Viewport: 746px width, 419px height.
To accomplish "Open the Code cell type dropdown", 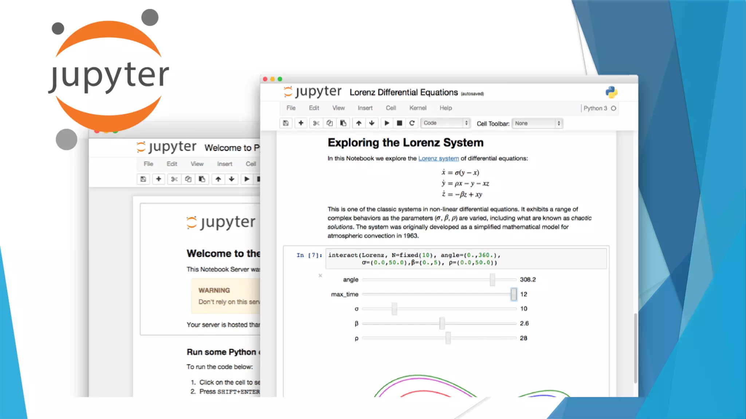I will 445,123.
